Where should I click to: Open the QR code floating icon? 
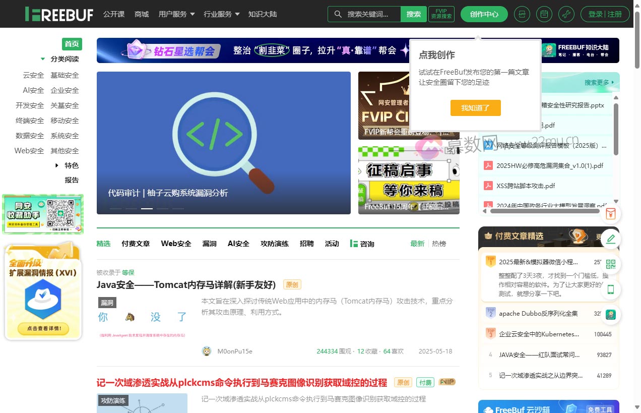pyautogui.click(x=611, y=264)
